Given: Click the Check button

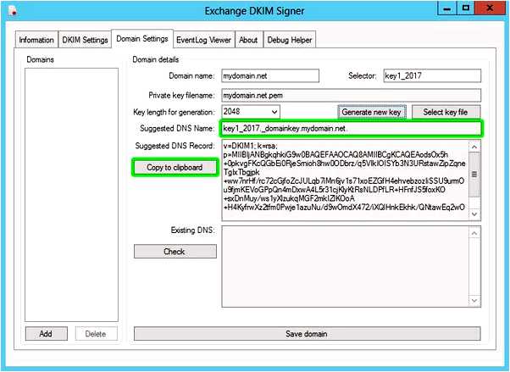Looking at the screenshot, I should [x=175, y=252].
